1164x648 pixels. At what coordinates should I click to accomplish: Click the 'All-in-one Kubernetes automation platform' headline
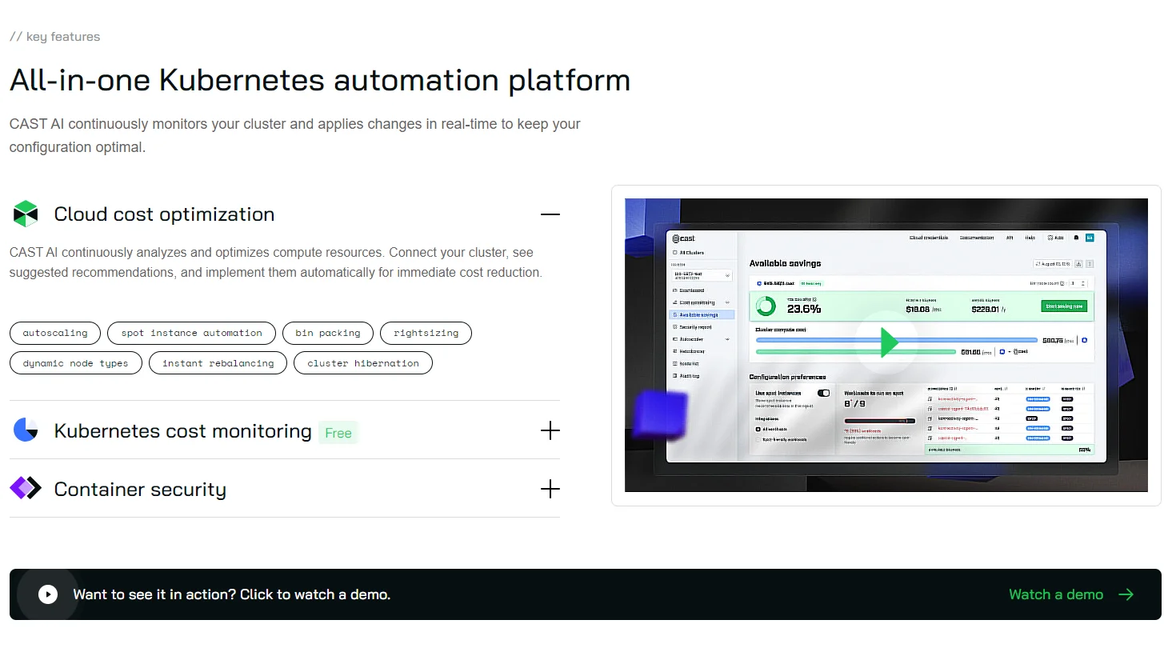(320, 81)
